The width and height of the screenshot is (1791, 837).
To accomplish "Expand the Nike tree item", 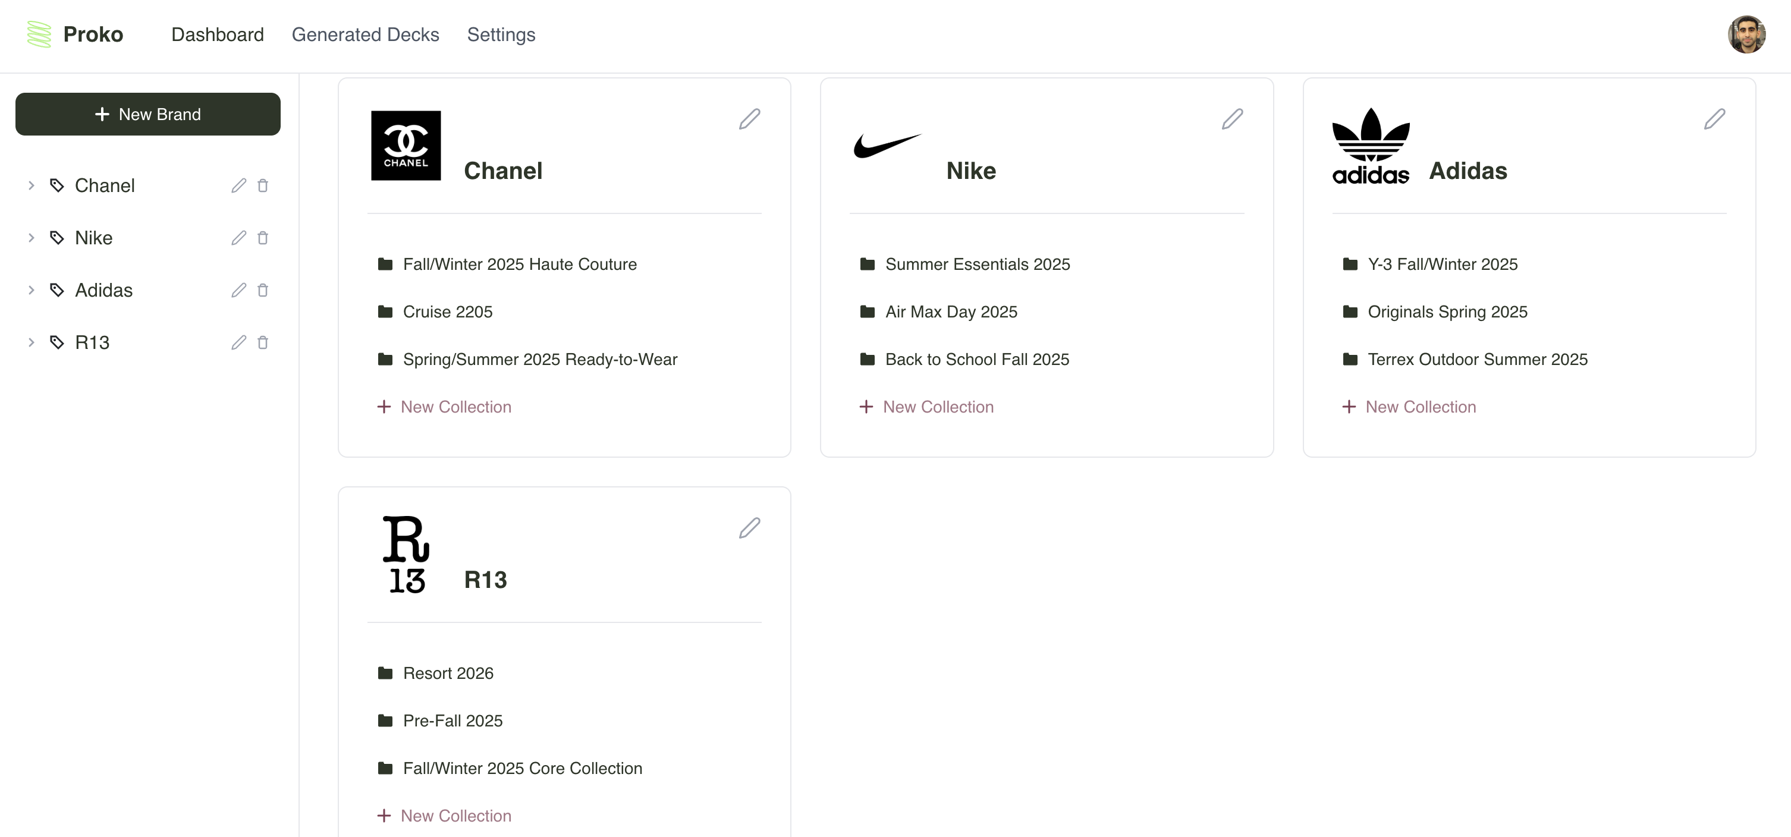I will (32, 237).
